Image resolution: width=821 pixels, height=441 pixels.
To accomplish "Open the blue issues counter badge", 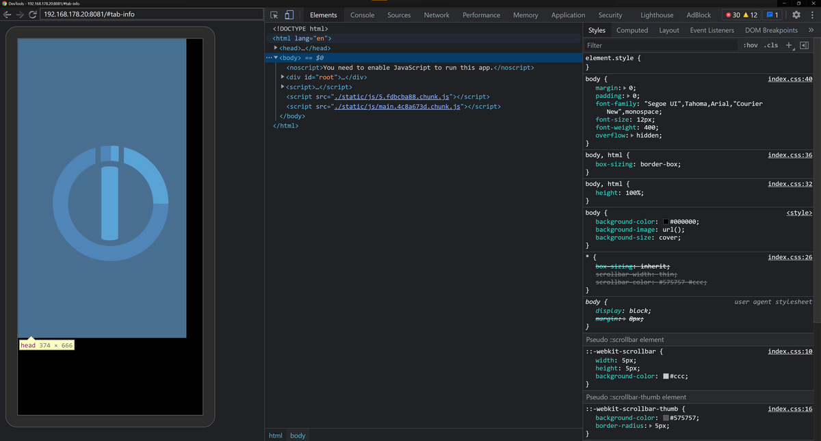I will click(x=772, y=15).
